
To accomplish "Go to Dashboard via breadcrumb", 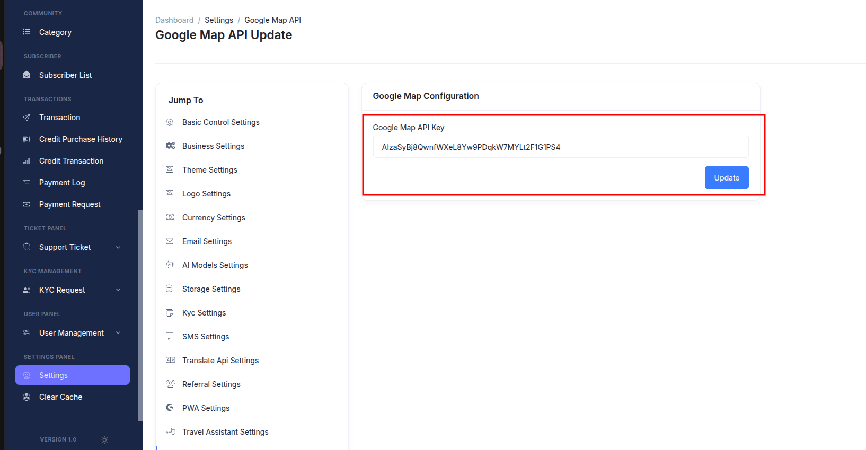I will click(x=174, y=20).
